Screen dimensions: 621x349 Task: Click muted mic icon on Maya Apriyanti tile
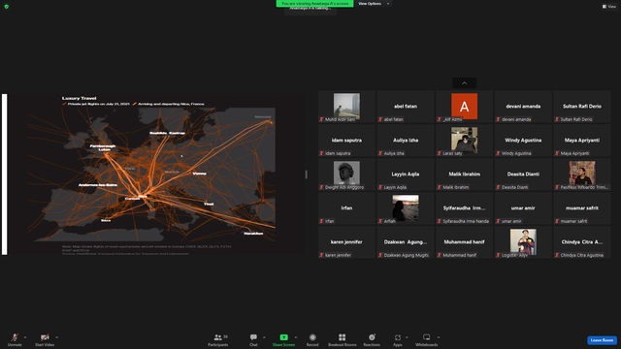[x=557, y=153]
